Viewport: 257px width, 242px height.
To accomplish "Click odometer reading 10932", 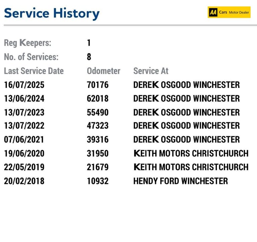I will pyautogui.click(x=98, y=181).
